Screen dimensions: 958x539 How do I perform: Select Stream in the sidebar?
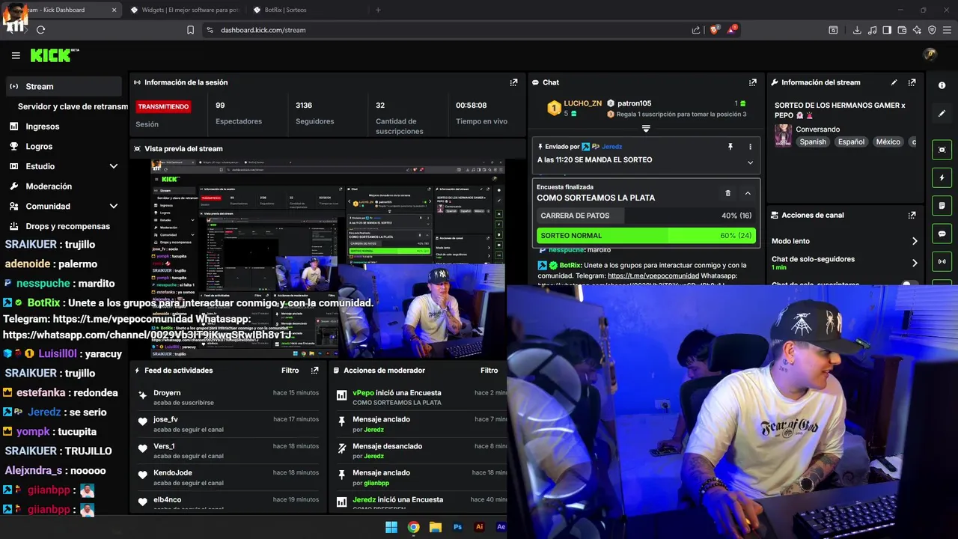pyautogui.click(x=64, y=86)
